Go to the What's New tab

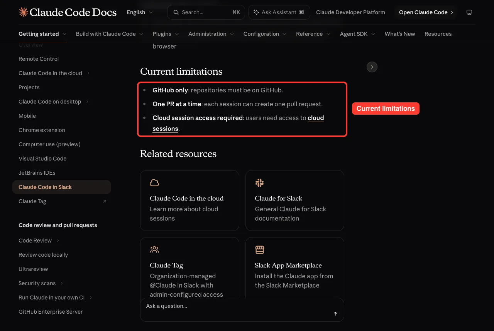click(x=400, y=34)
